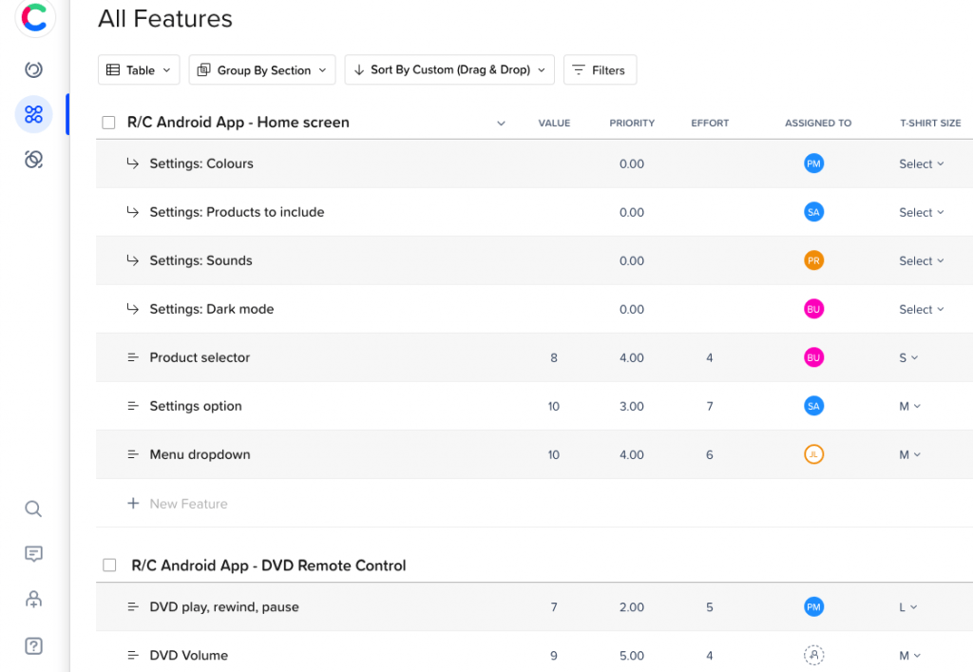Open the overlapping circles sidebar icon

[33, 160]
